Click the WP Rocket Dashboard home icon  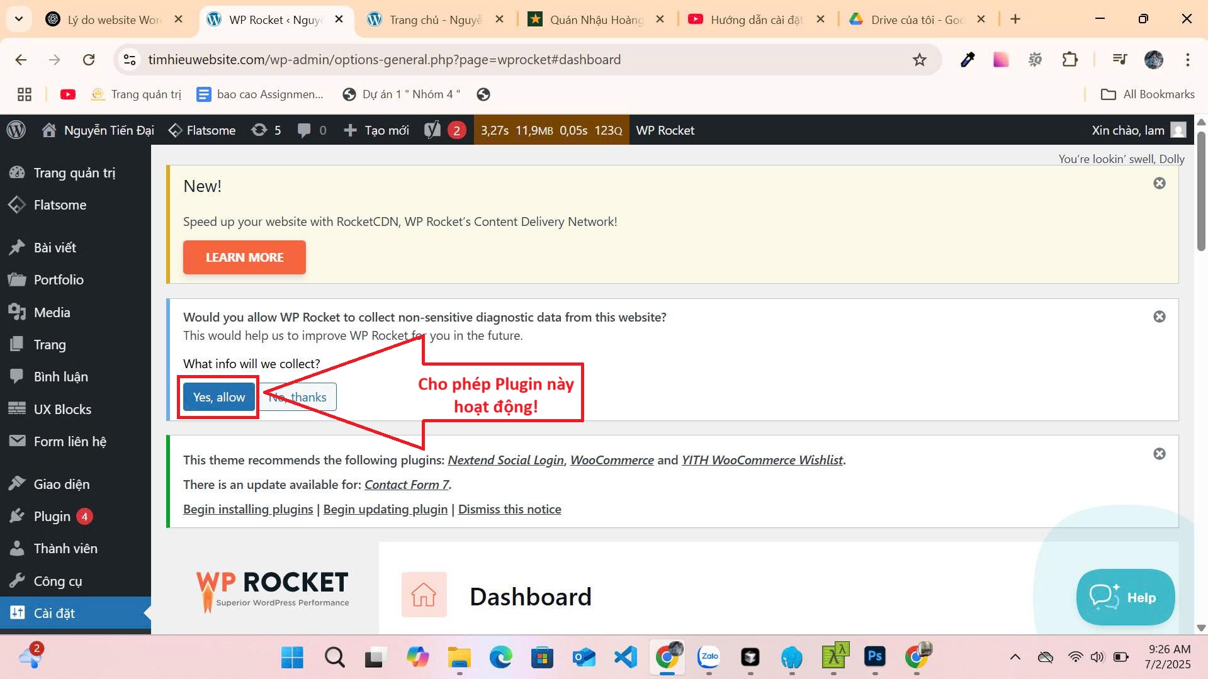pyautogui.click(x=424, y=595)
